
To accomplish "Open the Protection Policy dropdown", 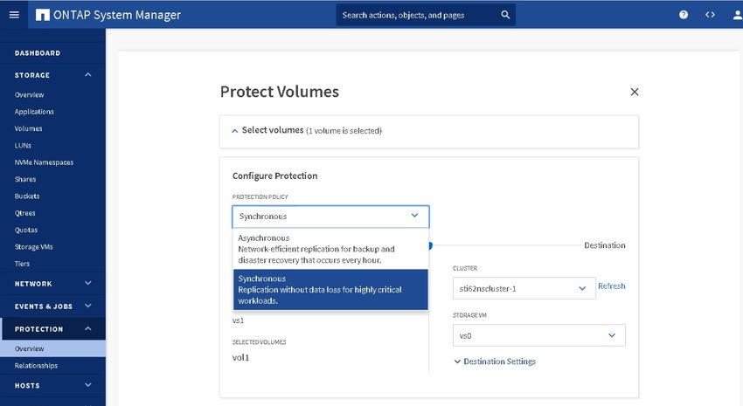I will pyautogui.click(x=330, y=217).
